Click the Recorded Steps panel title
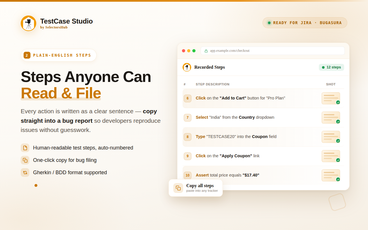The height and width of the screenshot is (230, 368). [210, 67]
